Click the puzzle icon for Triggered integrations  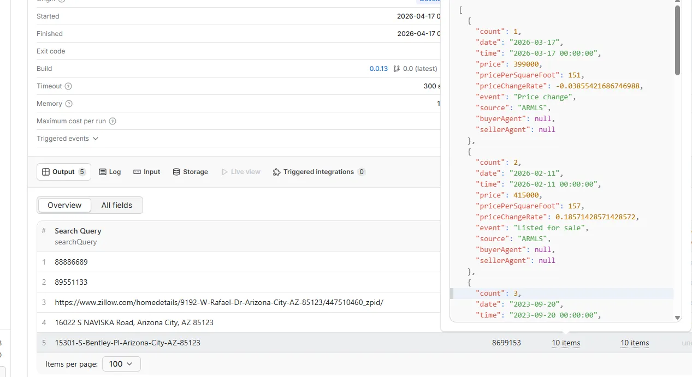tap(276, 172)
